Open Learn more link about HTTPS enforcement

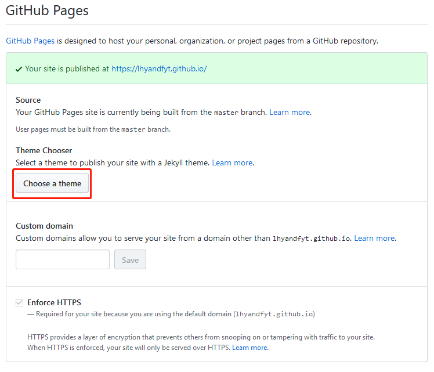tap(249, 348)
